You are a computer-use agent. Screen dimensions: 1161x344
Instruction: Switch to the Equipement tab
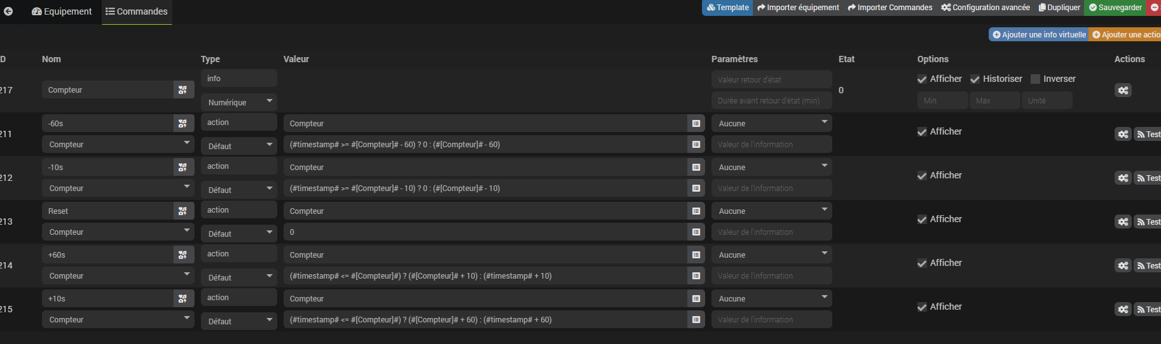(x=62, y=11)
